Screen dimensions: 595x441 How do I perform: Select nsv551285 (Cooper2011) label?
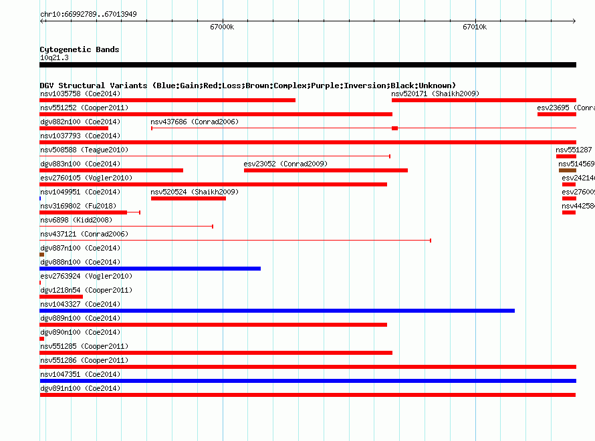84,346
